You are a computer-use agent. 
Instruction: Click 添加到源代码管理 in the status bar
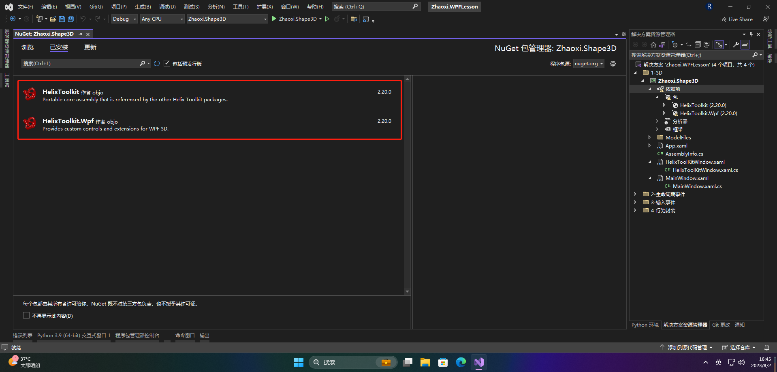click(687, 348)
